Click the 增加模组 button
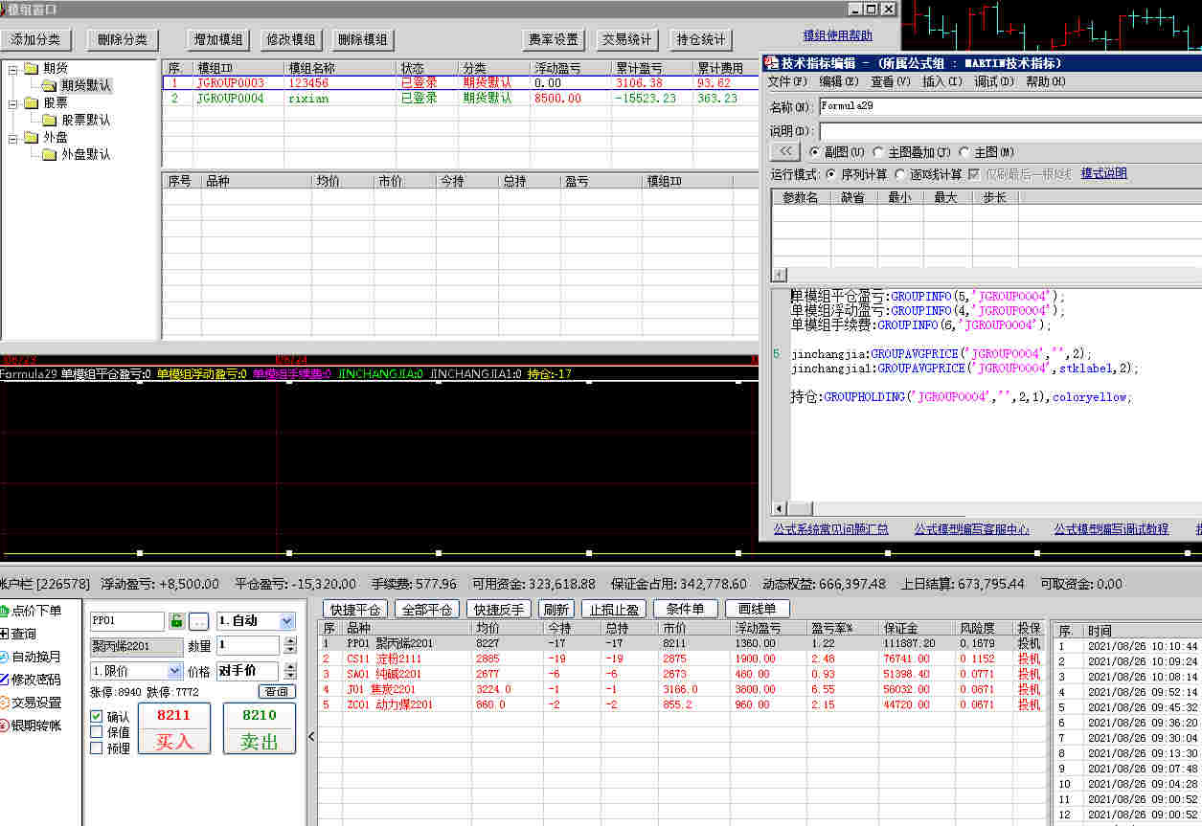Image resolution: width=1202 pixels, height=826 pixels. click(218, 39)
